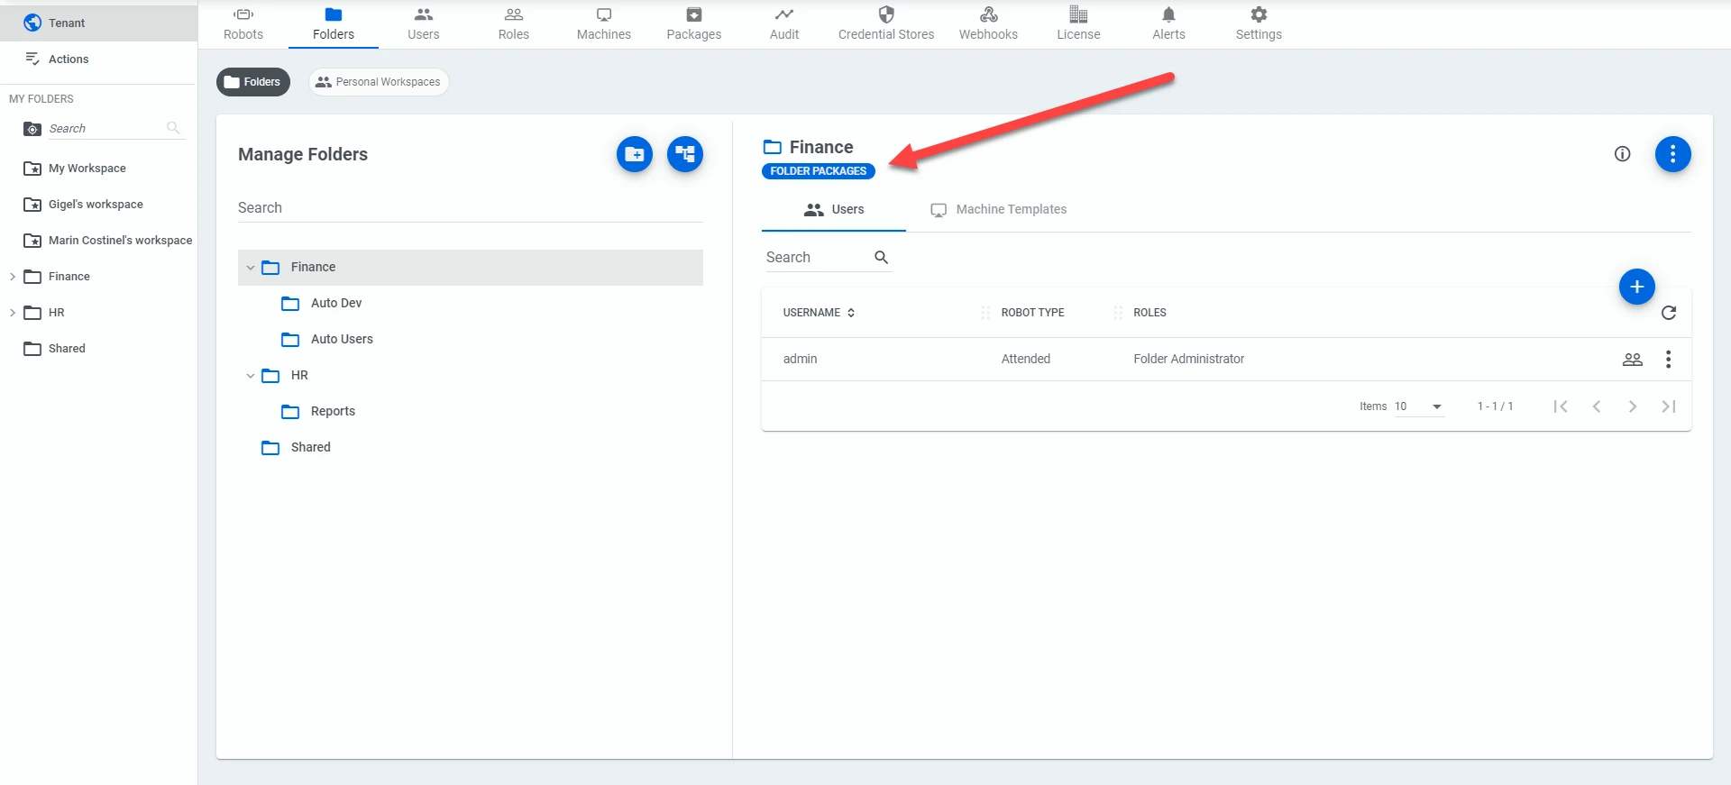Viewport: 1731px width, 785px height.
Task: Click the user group icon in admin row
Action: point(1633,359)
